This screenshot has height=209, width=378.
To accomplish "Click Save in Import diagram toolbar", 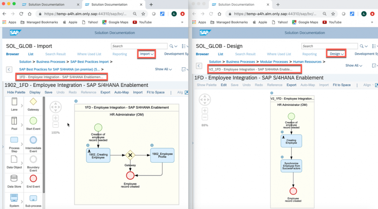I will coord(48,92).
